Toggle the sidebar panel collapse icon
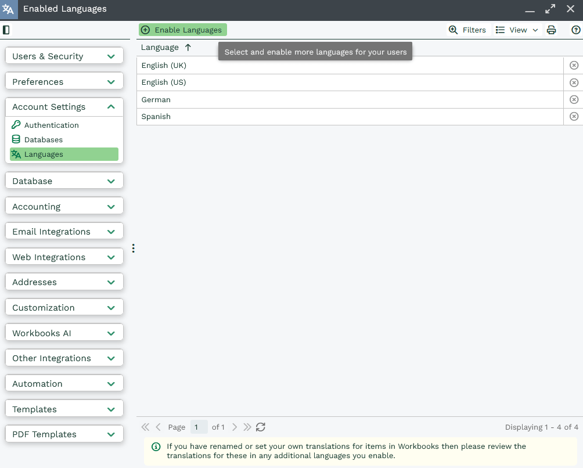 6,30
